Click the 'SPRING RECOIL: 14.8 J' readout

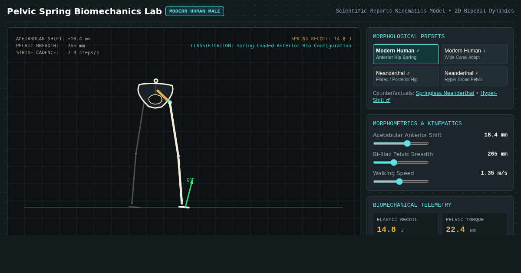[x=321, y=39]
